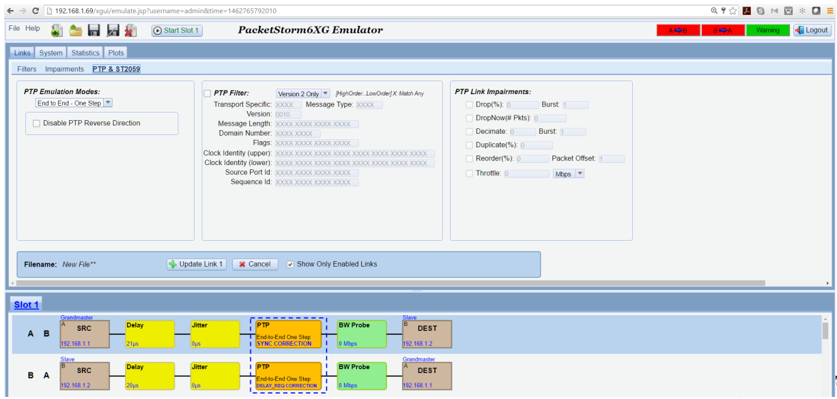Click the browser reload icon
837x399 pixels.
(x=36, y=11)
